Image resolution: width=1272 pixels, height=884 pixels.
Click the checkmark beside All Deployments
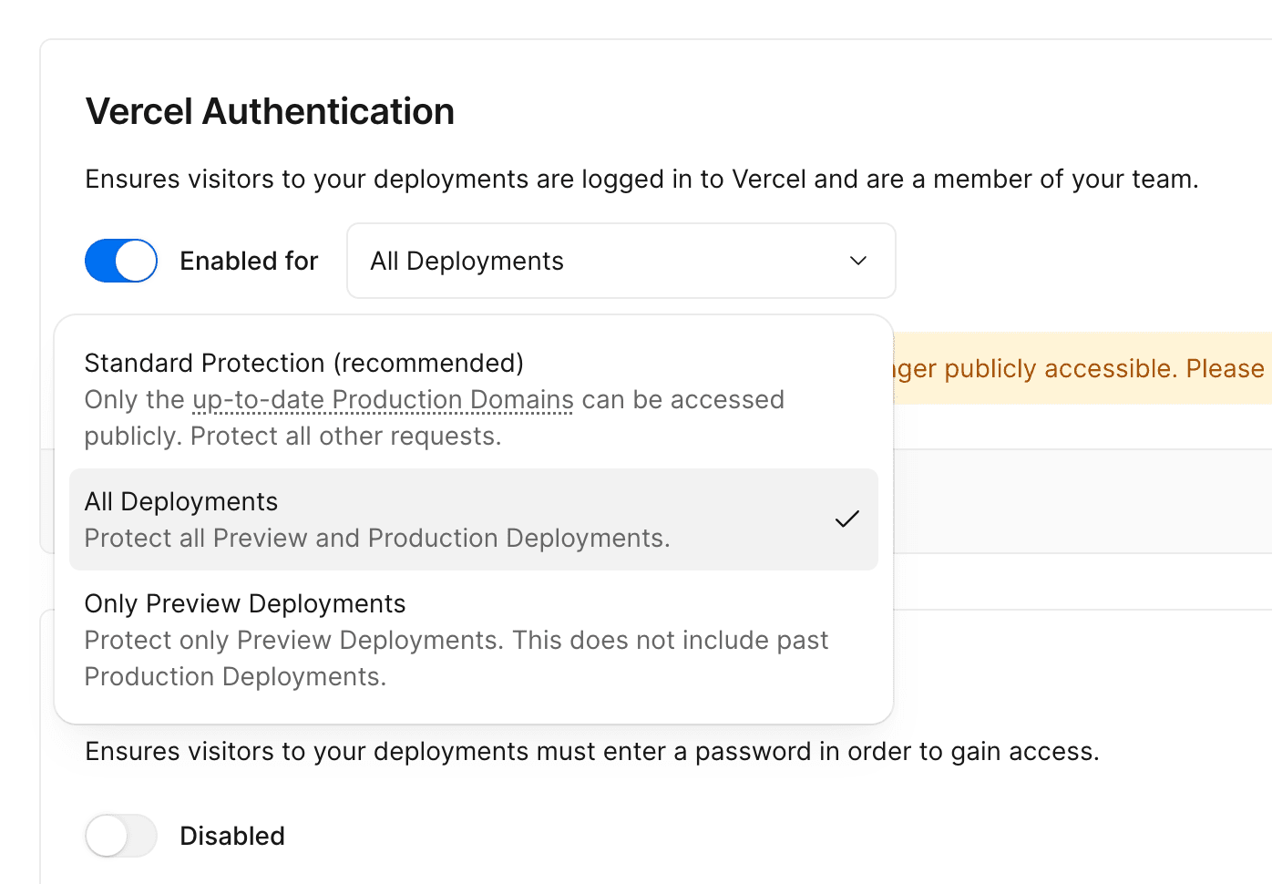(847, 519)
